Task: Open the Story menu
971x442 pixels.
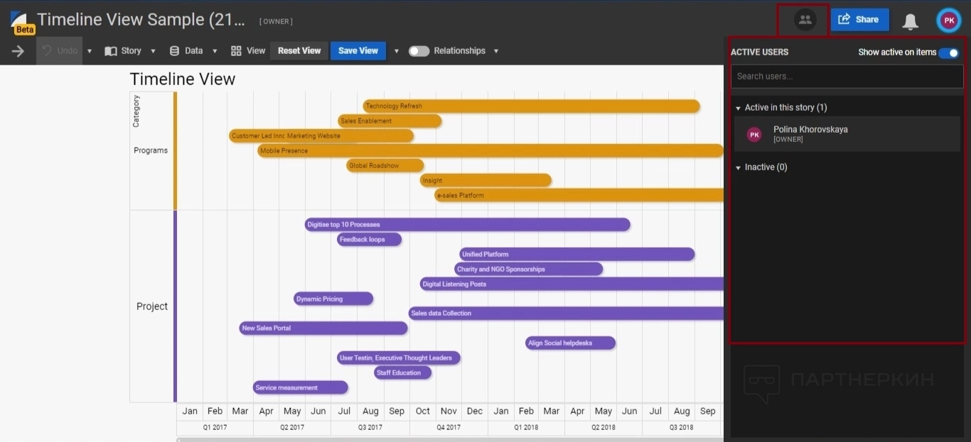Action: tap(123, 51)
